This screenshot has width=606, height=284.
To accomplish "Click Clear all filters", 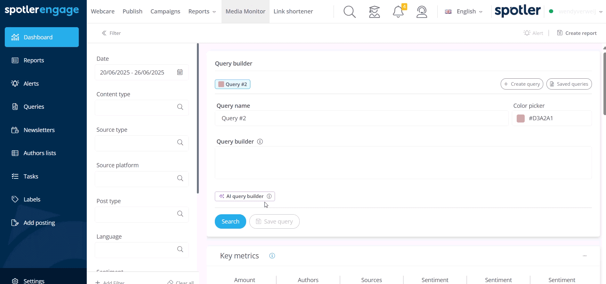I will click(x=181, y=282).
